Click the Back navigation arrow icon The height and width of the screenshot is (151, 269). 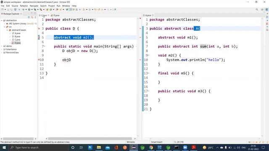[102, 10]
